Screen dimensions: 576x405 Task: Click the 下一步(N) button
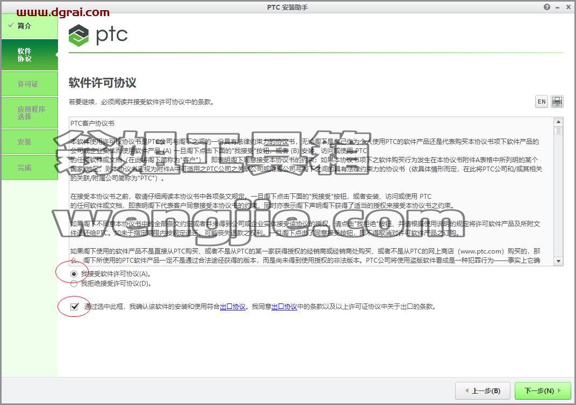click(x=543, y=390)
